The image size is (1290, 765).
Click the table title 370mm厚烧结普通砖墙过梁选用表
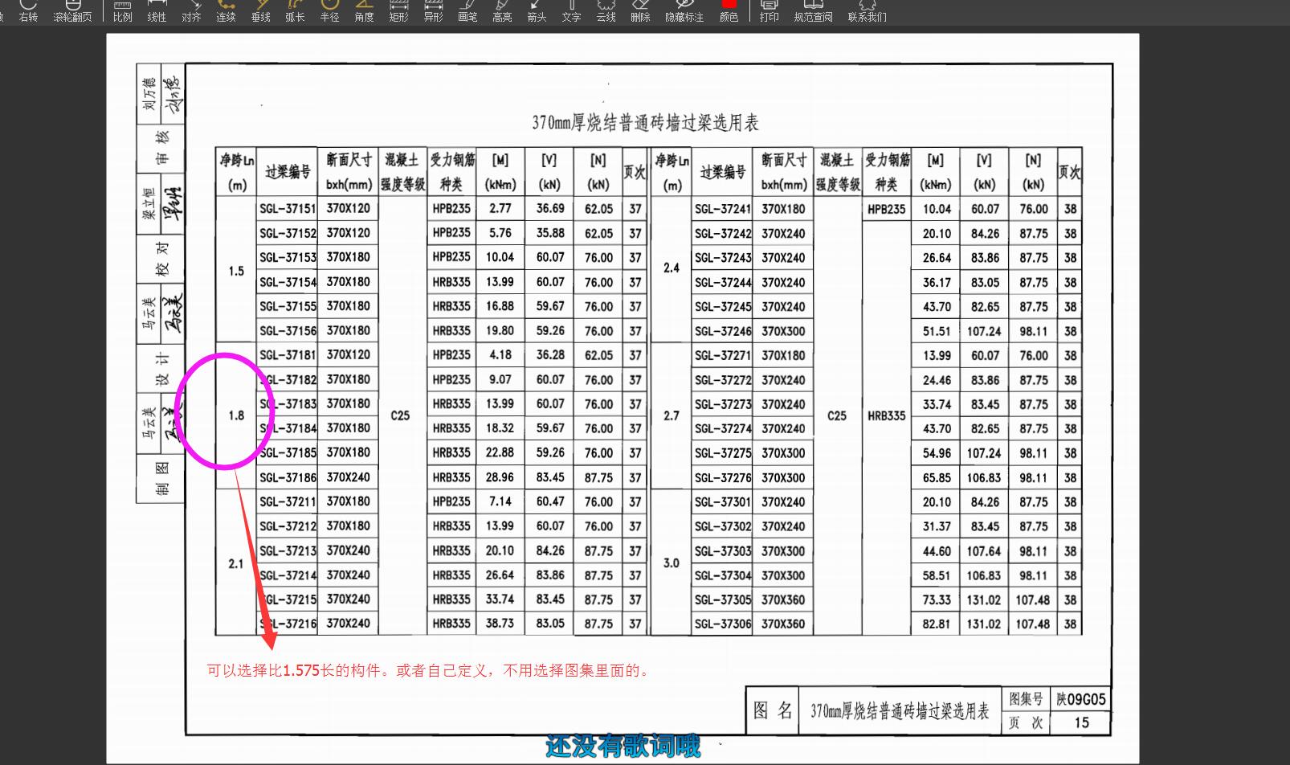[x=645, y=123]
